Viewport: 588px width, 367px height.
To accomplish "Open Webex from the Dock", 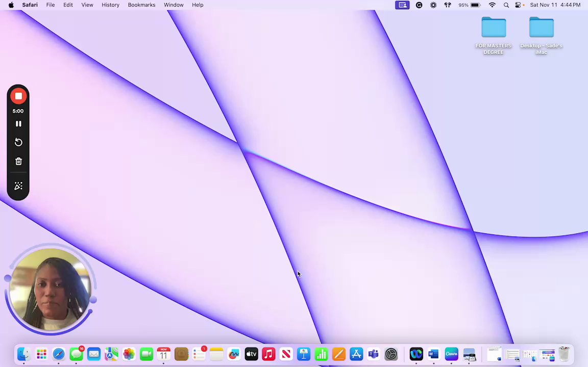I will [416, 354].
